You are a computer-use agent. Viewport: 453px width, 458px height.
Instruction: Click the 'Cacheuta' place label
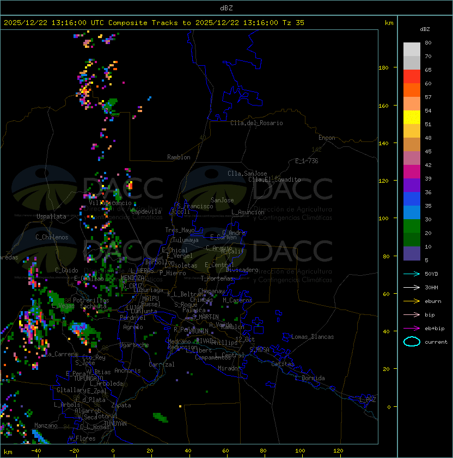[93, 306]
